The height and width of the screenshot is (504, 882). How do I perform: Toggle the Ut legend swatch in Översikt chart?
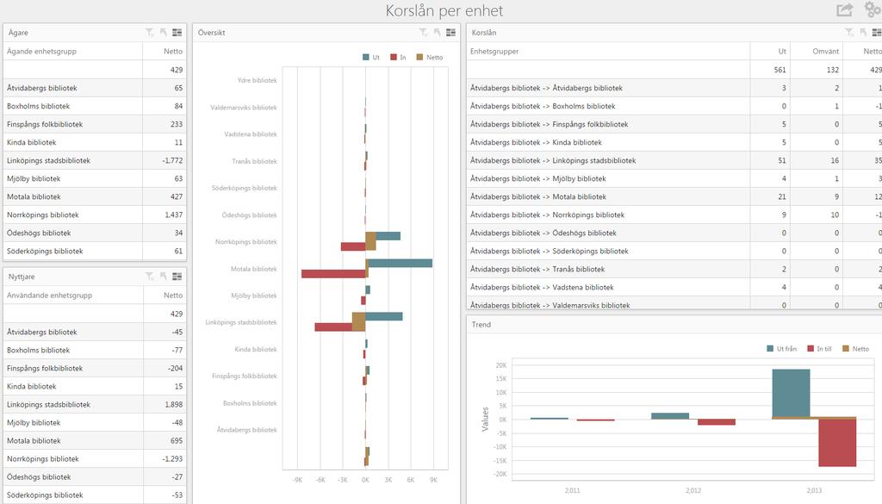coord(366,58)
